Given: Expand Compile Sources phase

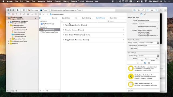Looking at the screenshot, I should pyautogui.click(x=64, y=30).
